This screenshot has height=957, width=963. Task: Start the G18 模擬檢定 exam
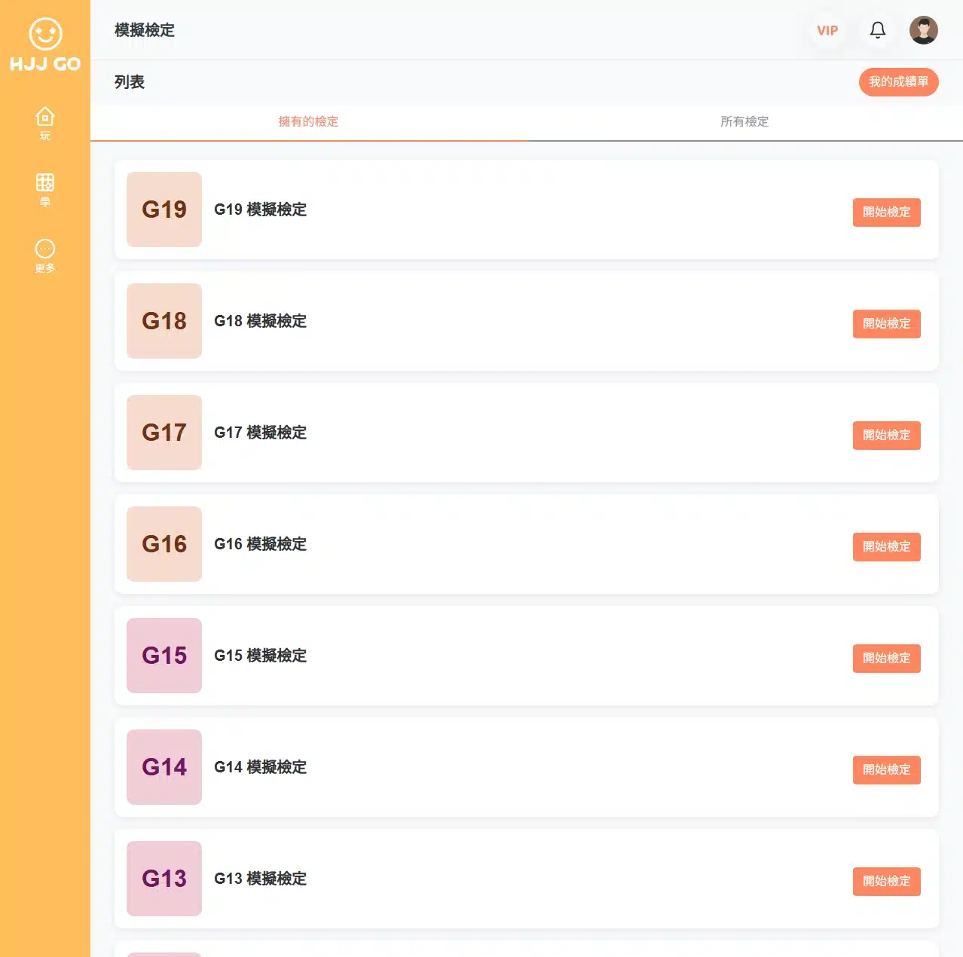coord(887,324)
